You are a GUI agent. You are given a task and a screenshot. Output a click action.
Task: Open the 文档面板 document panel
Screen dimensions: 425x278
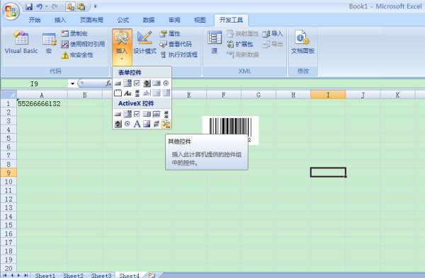point(302,42)
